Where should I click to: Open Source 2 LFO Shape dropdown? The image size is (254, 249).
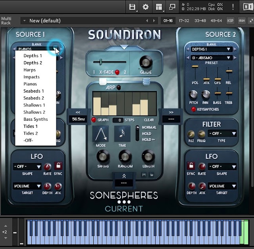pyautogui.click(x=222, y=167)
